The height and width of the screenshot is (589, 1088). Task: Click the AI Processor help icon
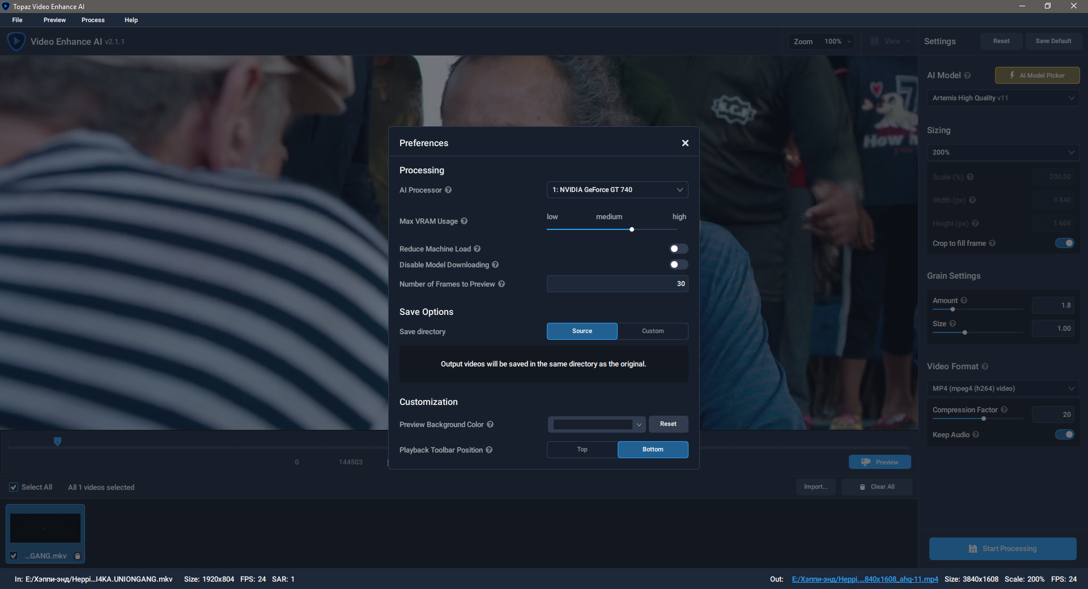[448, 190]
